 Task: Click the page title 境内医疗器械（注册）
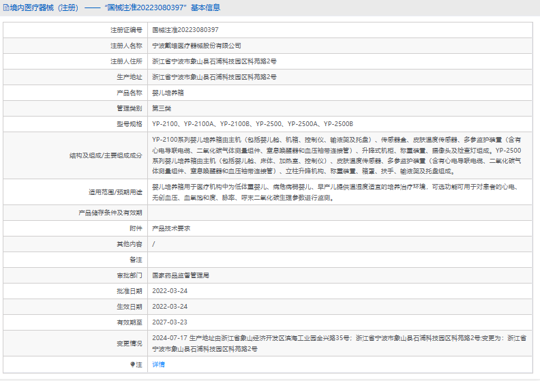[44, 7]
